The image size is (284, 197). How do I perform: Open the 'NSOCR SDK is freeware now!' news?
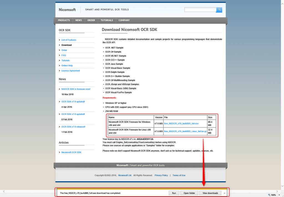pyautogui.click(x=76, y=89)
